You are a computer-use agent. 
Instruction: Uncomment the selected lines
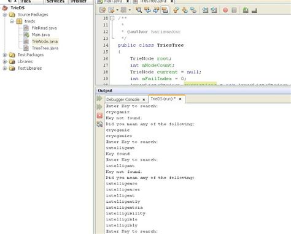[x=254, y=10]
